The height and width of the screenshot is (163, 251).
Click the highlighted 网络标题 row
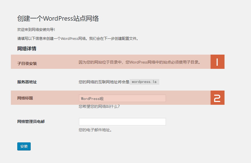[50, 98]
